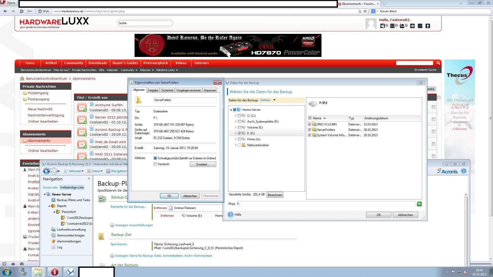The width and height of the screenshot is (493, 277).
Task: Uncheck $RECYCLE.BIN checkbox
Action: (x=310, y=124)
